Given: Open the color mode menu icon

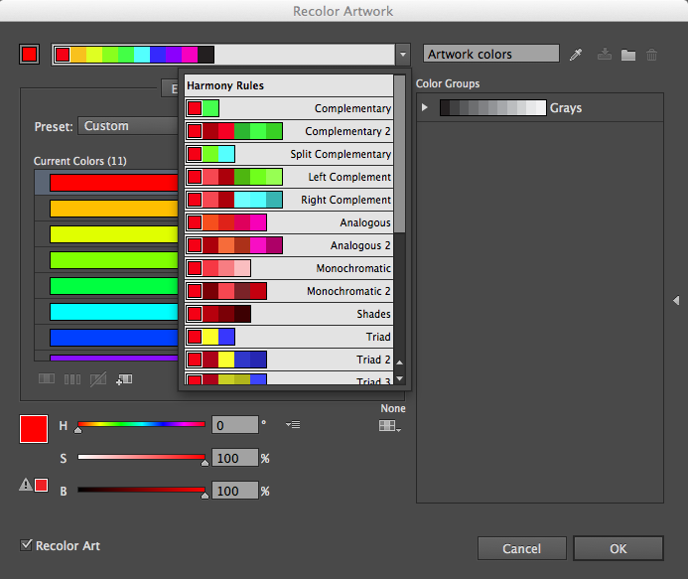Looking at the screenshot, I should [x=293, y=424].
